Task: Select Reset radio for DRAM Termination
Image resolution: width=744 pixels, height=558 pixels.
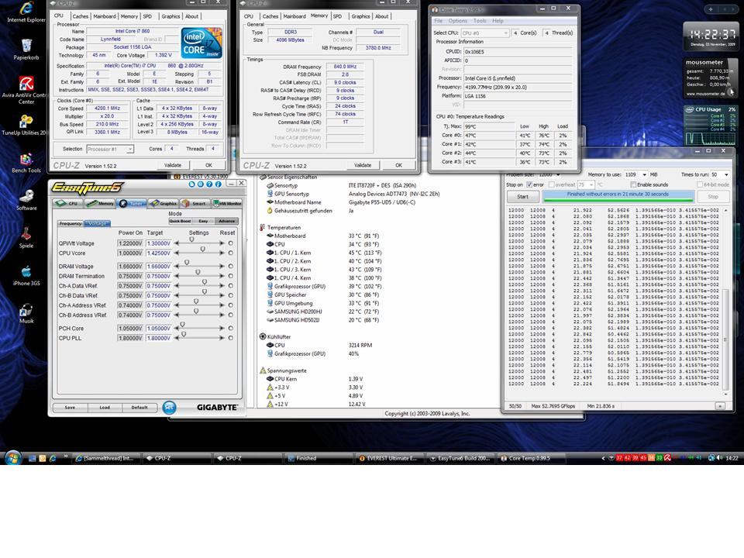Action: (x=231, y=276)
